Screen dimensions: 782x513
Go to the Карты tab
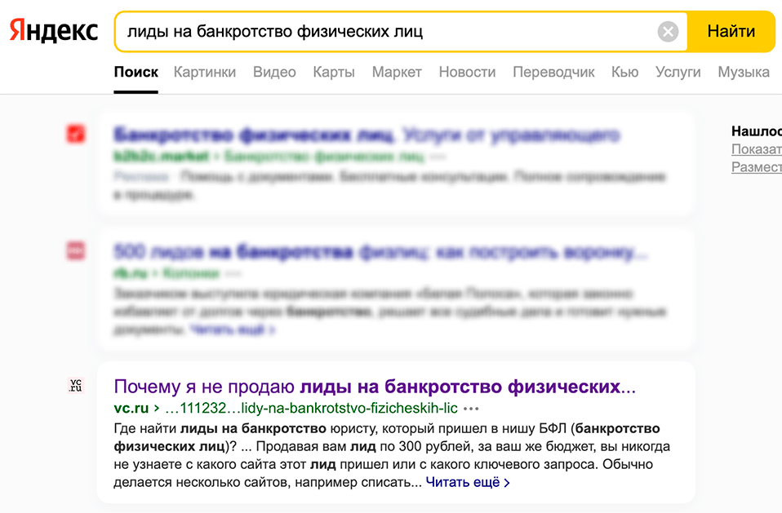(x=334, y=73)
